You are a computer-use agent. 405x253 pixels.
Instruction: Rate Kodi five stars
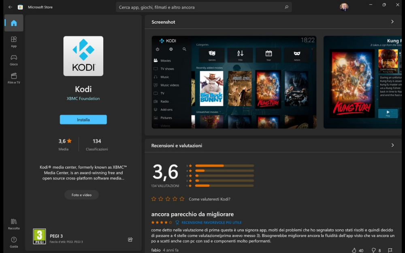click(x=182, y=199)
